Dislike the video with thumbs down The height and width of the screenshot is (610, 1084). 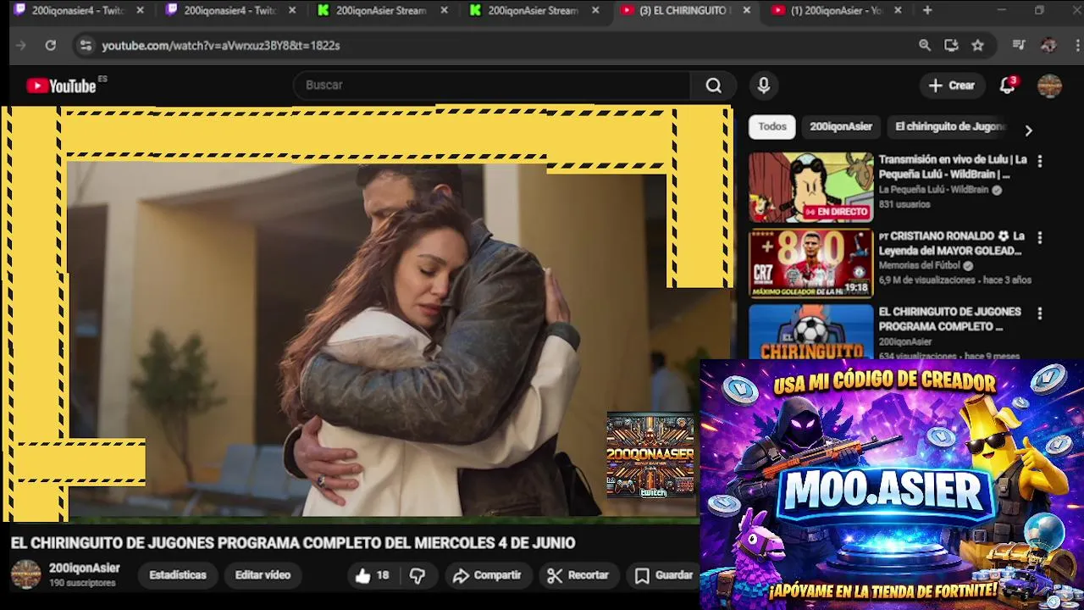pyautogui.click(x=418, y=576)
